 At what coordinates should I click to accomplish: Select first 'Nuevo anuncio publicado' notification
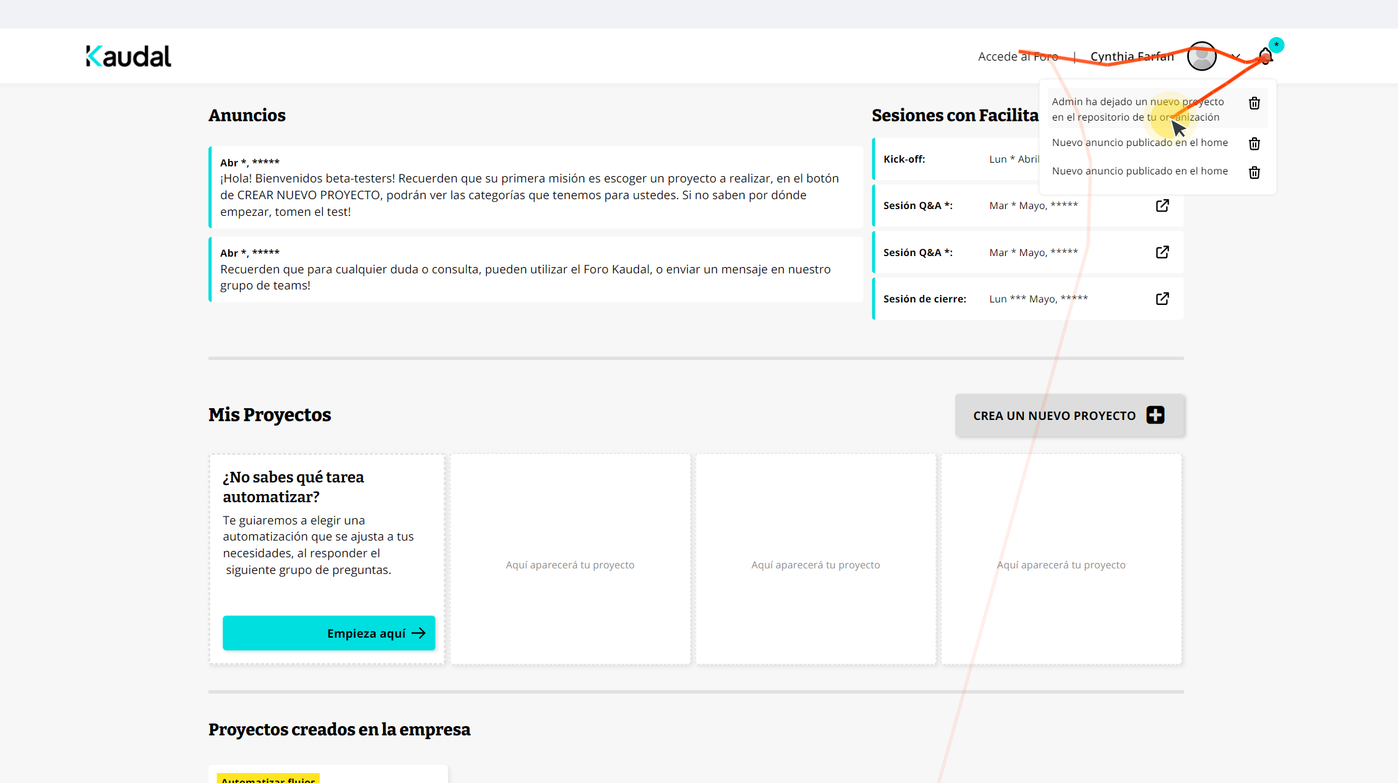(1139, 143)
